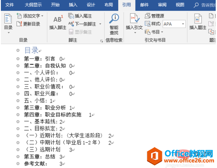Switch to the 开始 tab
The width and height of the screenshot is (217, 168).
tap(55, 5)
